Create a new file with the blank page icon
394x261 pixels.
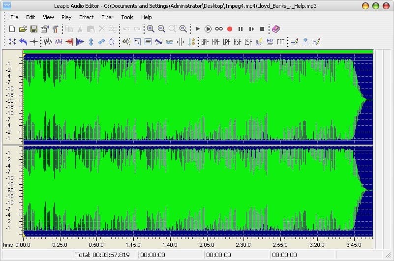12,29
